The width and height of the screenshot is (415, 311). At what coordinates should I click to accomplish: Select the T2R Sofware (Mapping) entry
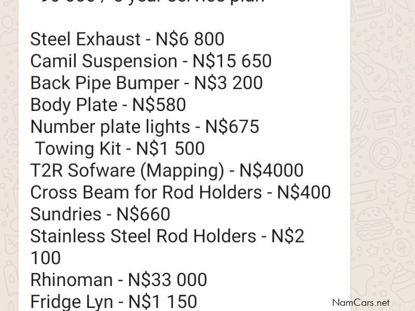click(167, 170)
